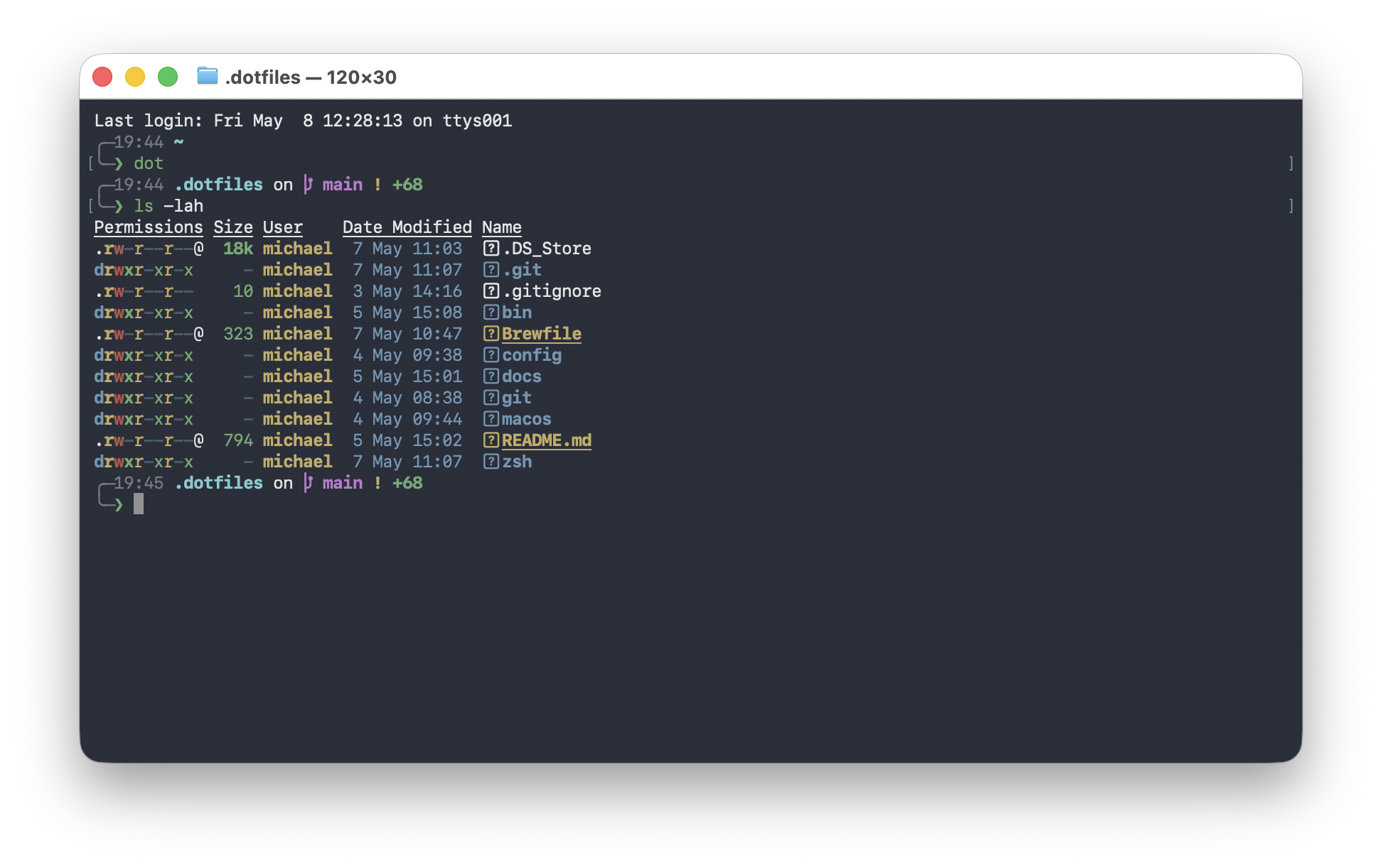This screenshot has height=868, width=1382.
Task: Click the '.dotfiles — 120×30' window title
Action: [311, 77]
